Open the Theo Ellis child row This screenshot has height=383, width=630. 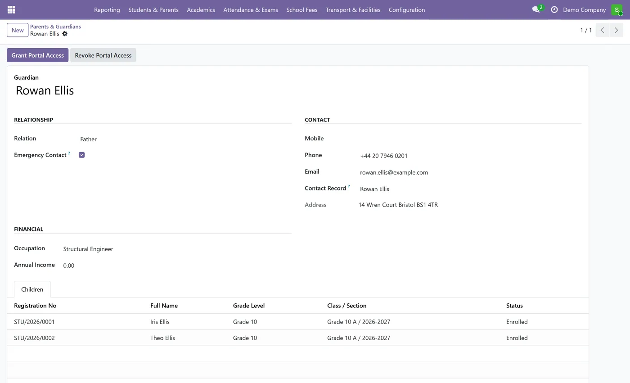[x=298, y=338]
